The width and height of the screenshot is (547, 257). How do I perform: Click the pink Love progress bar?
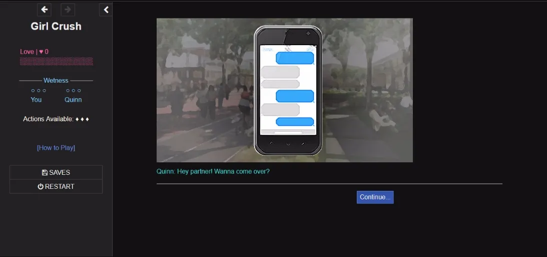click(x=56, y=61)
